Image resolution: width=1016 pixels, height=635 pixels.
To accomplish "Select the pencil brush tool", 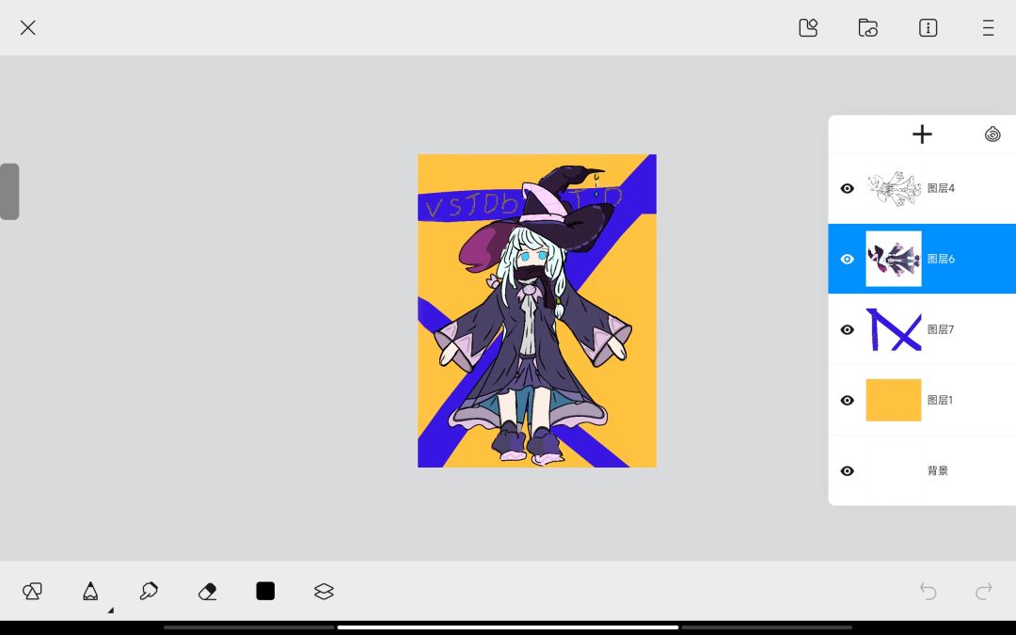I will pyautogui.click(x=90, y=591).
